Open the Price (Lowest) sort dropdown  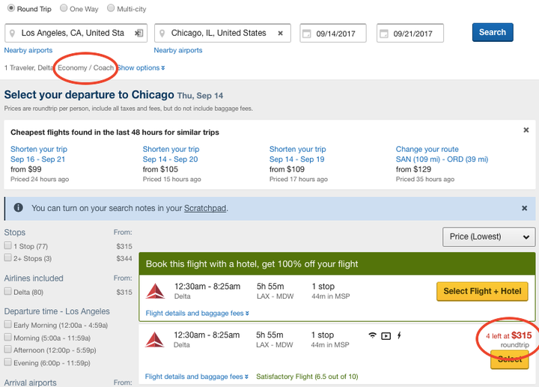[x=489, y=237]
